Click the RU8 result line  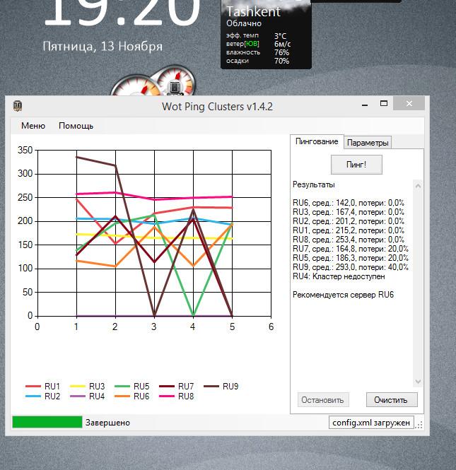pyautogui.click(x=349, y=240)
